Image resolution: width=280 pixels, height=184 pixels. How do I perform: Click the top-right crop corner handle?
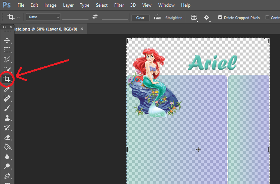coord(267,40)
